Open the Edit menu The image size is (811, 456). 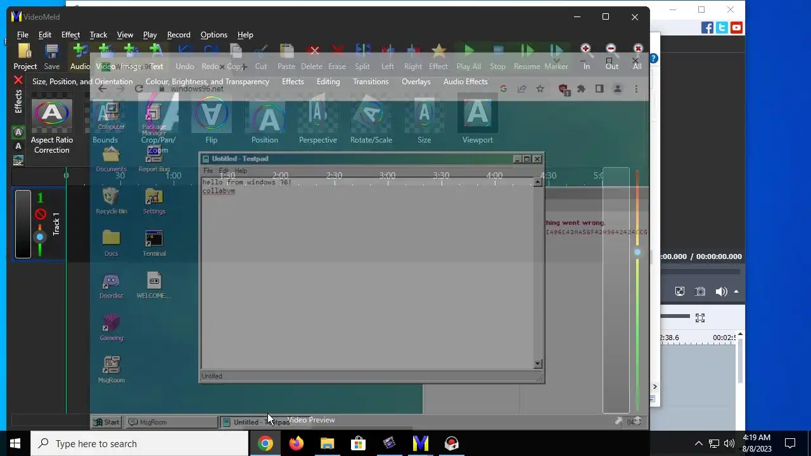pos(45,35)
